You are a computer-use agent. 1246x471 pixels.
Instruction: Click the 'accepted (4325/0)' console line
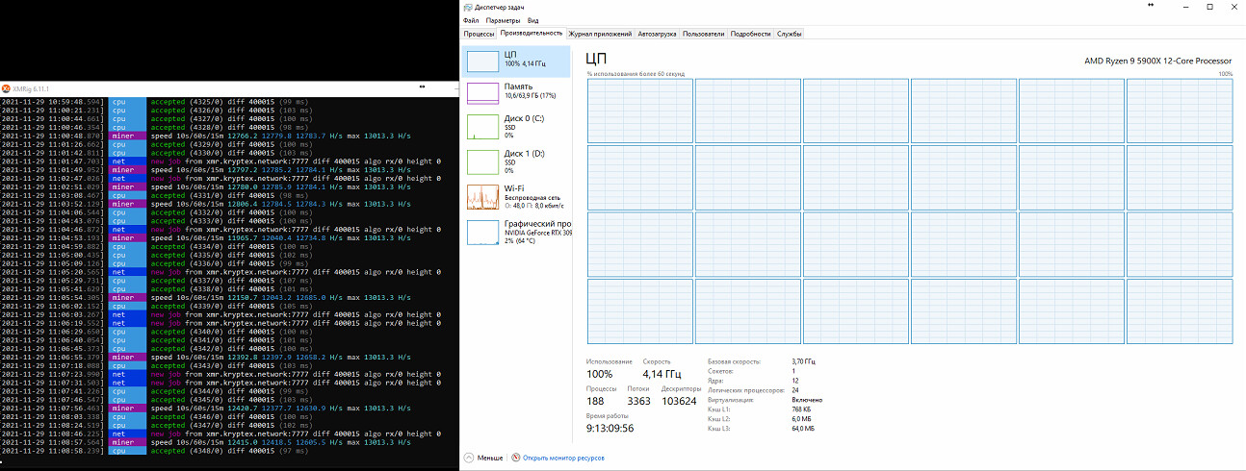point(229,101)
